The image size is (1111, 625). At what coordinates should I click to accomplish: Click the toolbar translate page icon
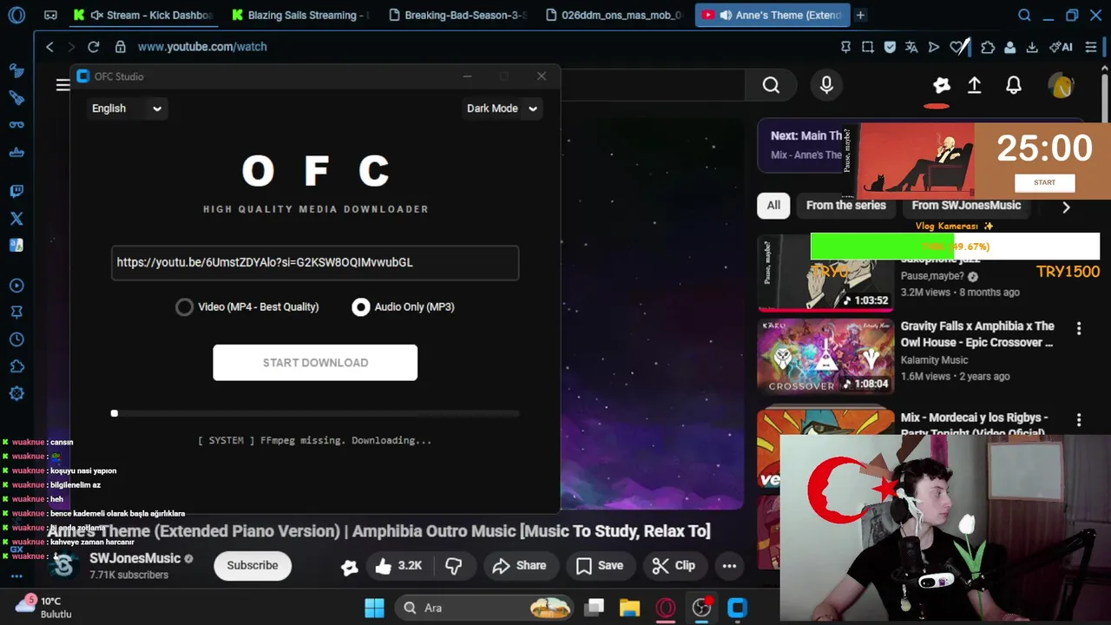point(911,47)
